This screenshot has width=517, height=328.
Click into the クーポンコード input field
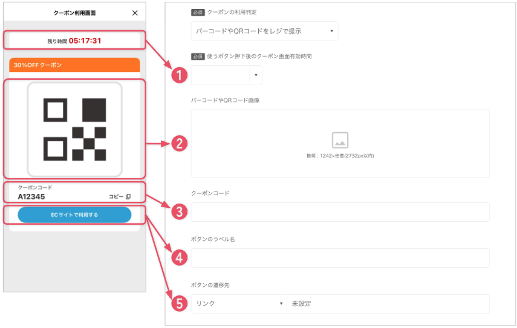tap(340, 212)
